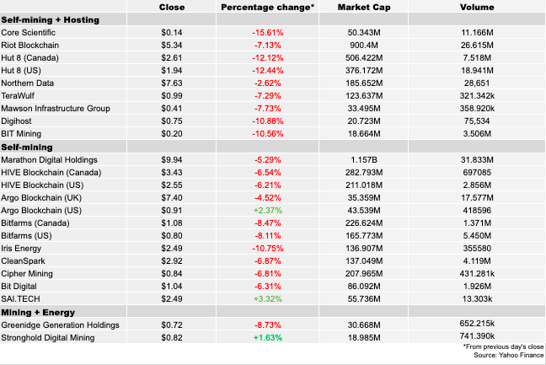Select Marathon Digital Holdings cell

pyautogui.click(x=50, y=159)
